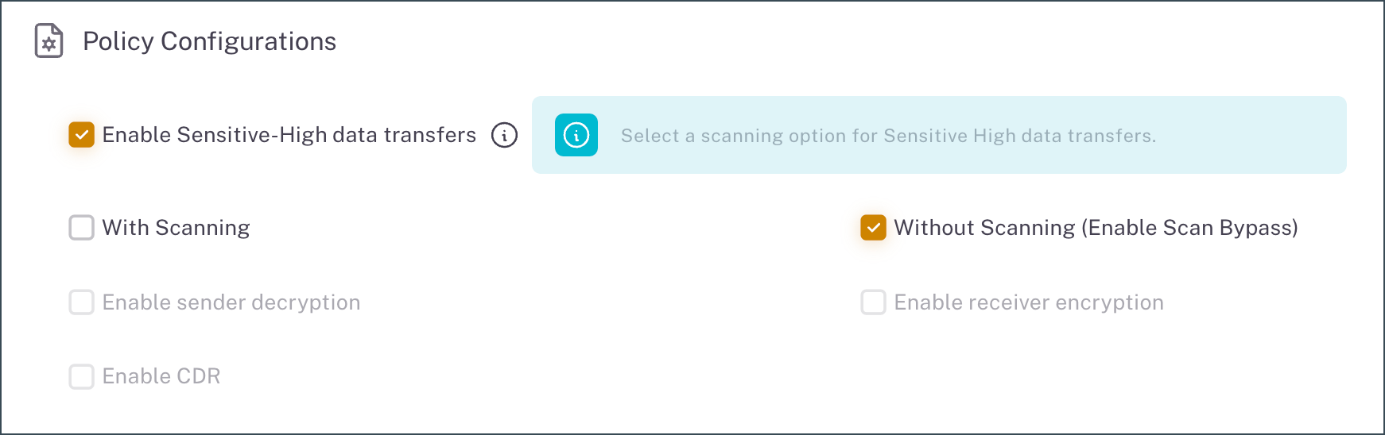The image size is (1385, 435).
Task: Click info icon beside Sensitive-High data transfers
Action: [x=504, y=136]
